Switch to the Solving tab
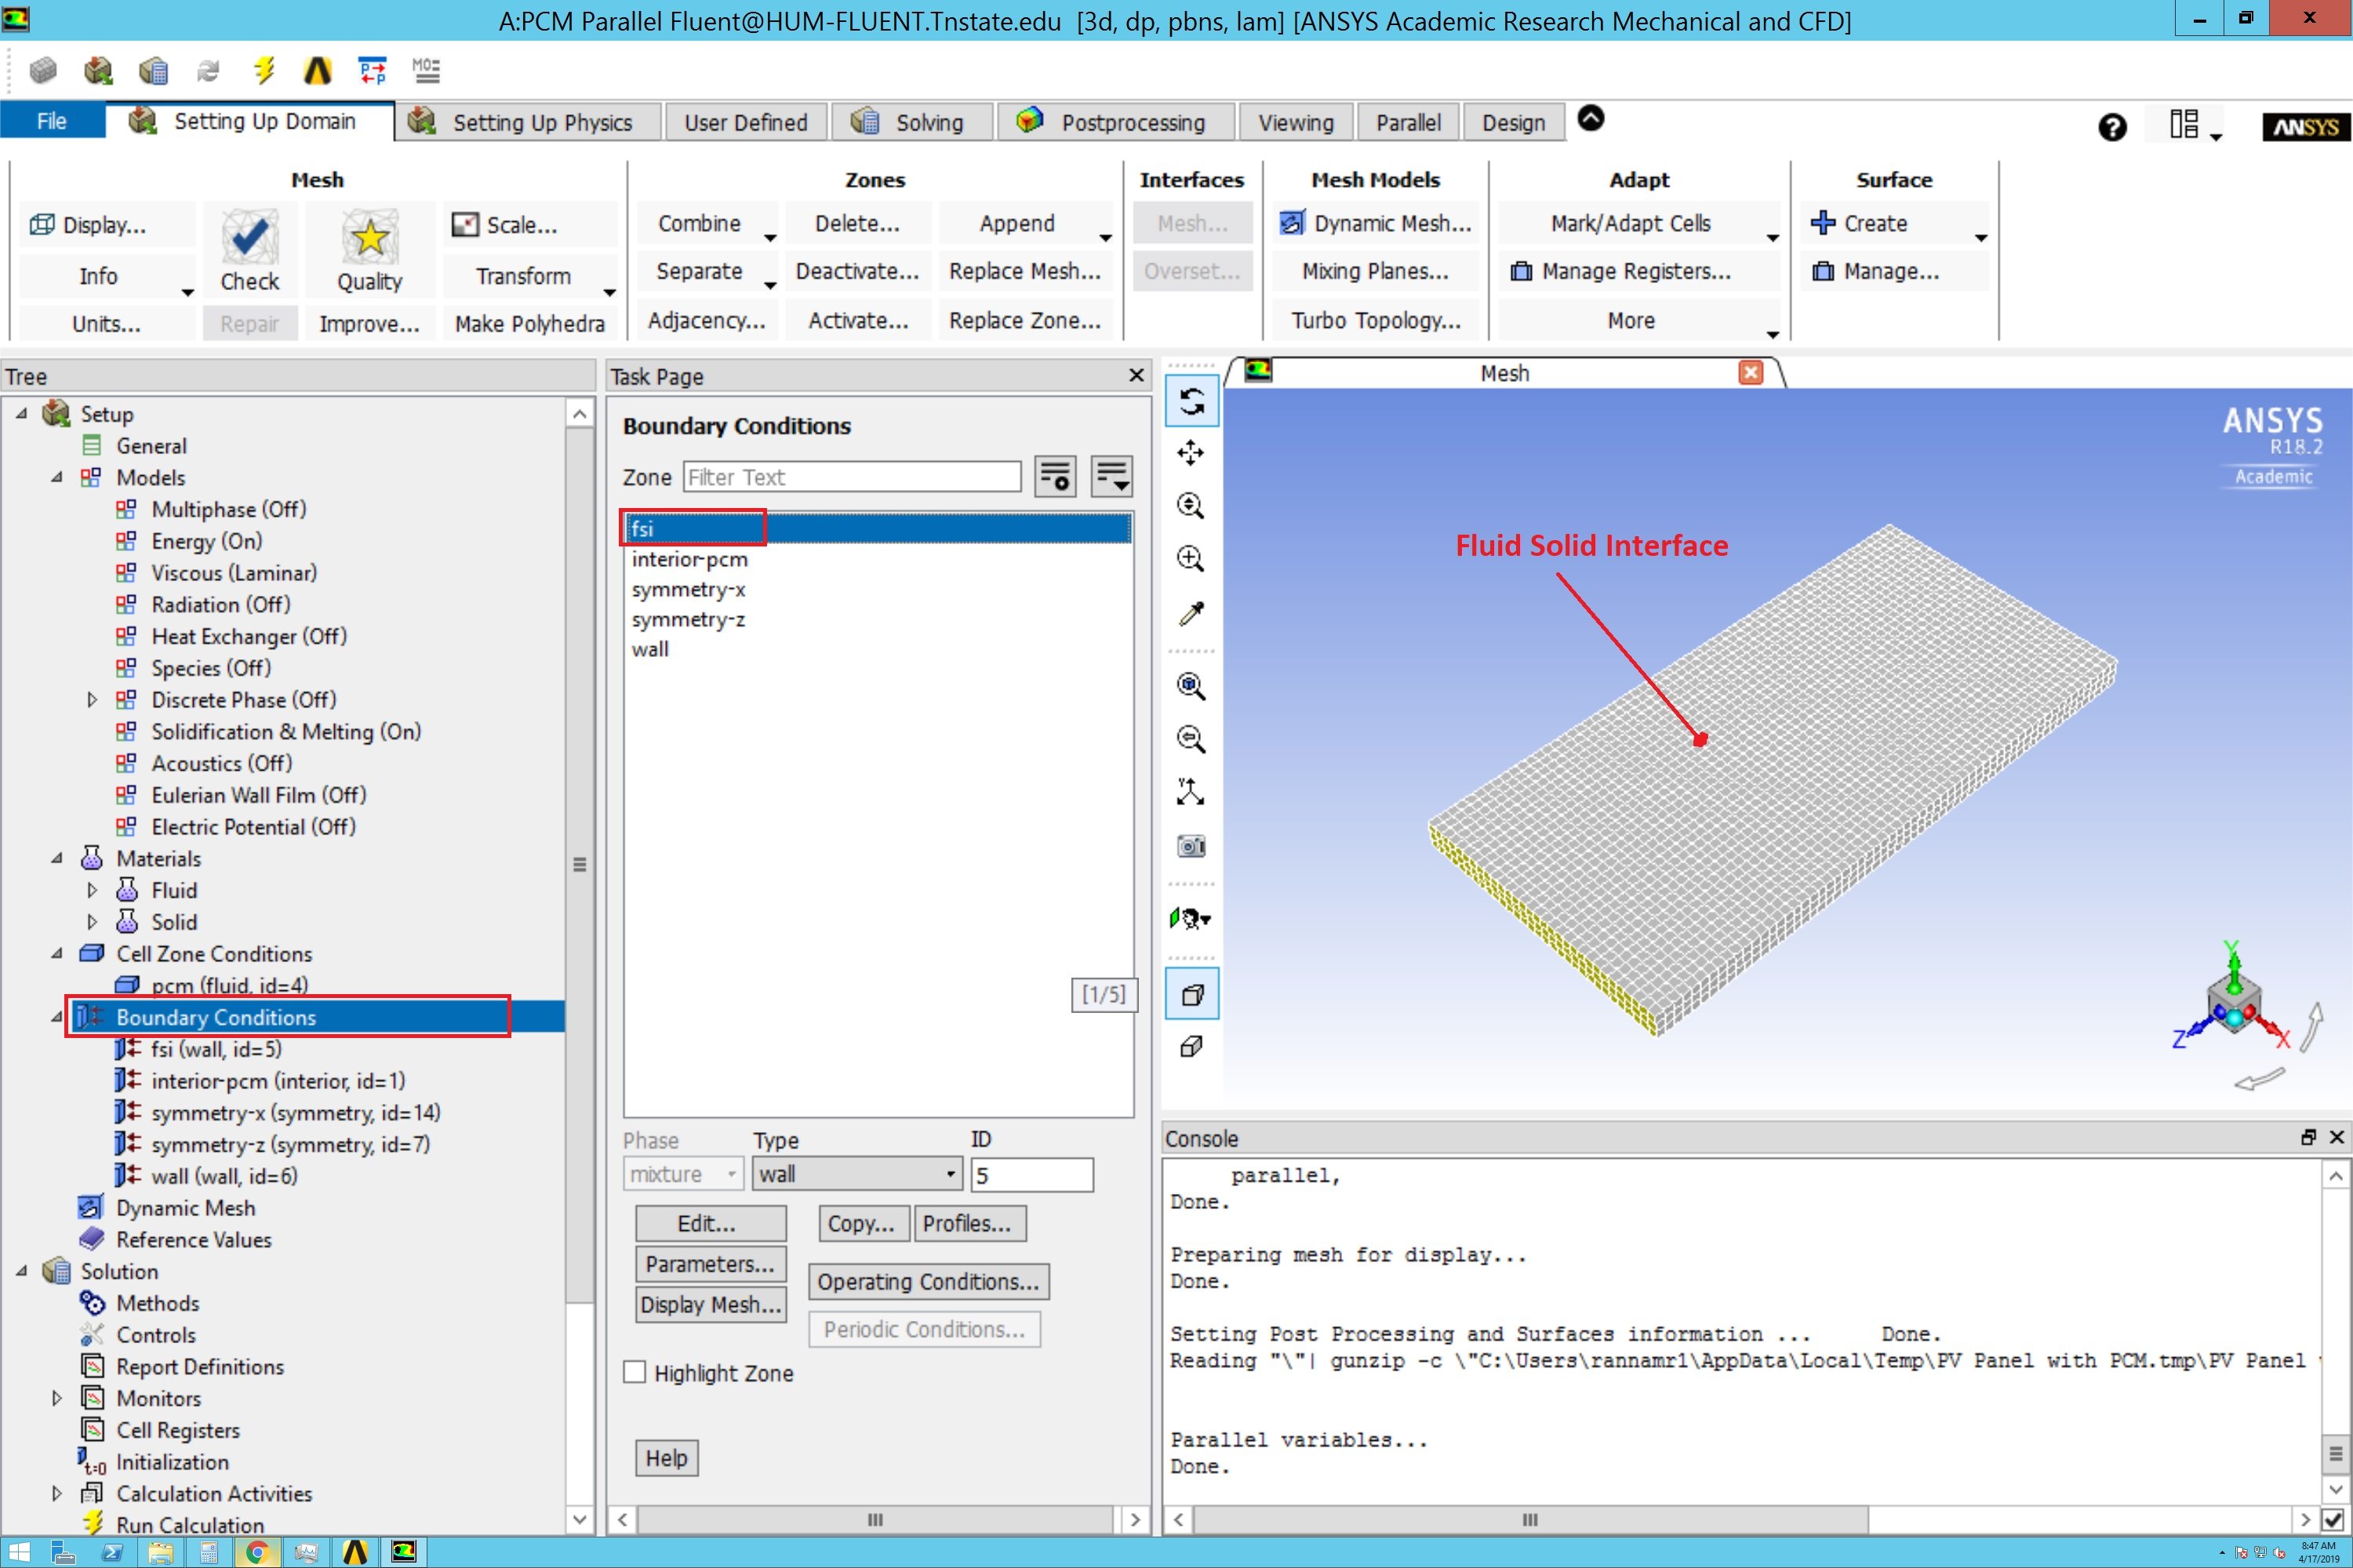This screenshot has width=2353, height=1568. click(911, 122)
